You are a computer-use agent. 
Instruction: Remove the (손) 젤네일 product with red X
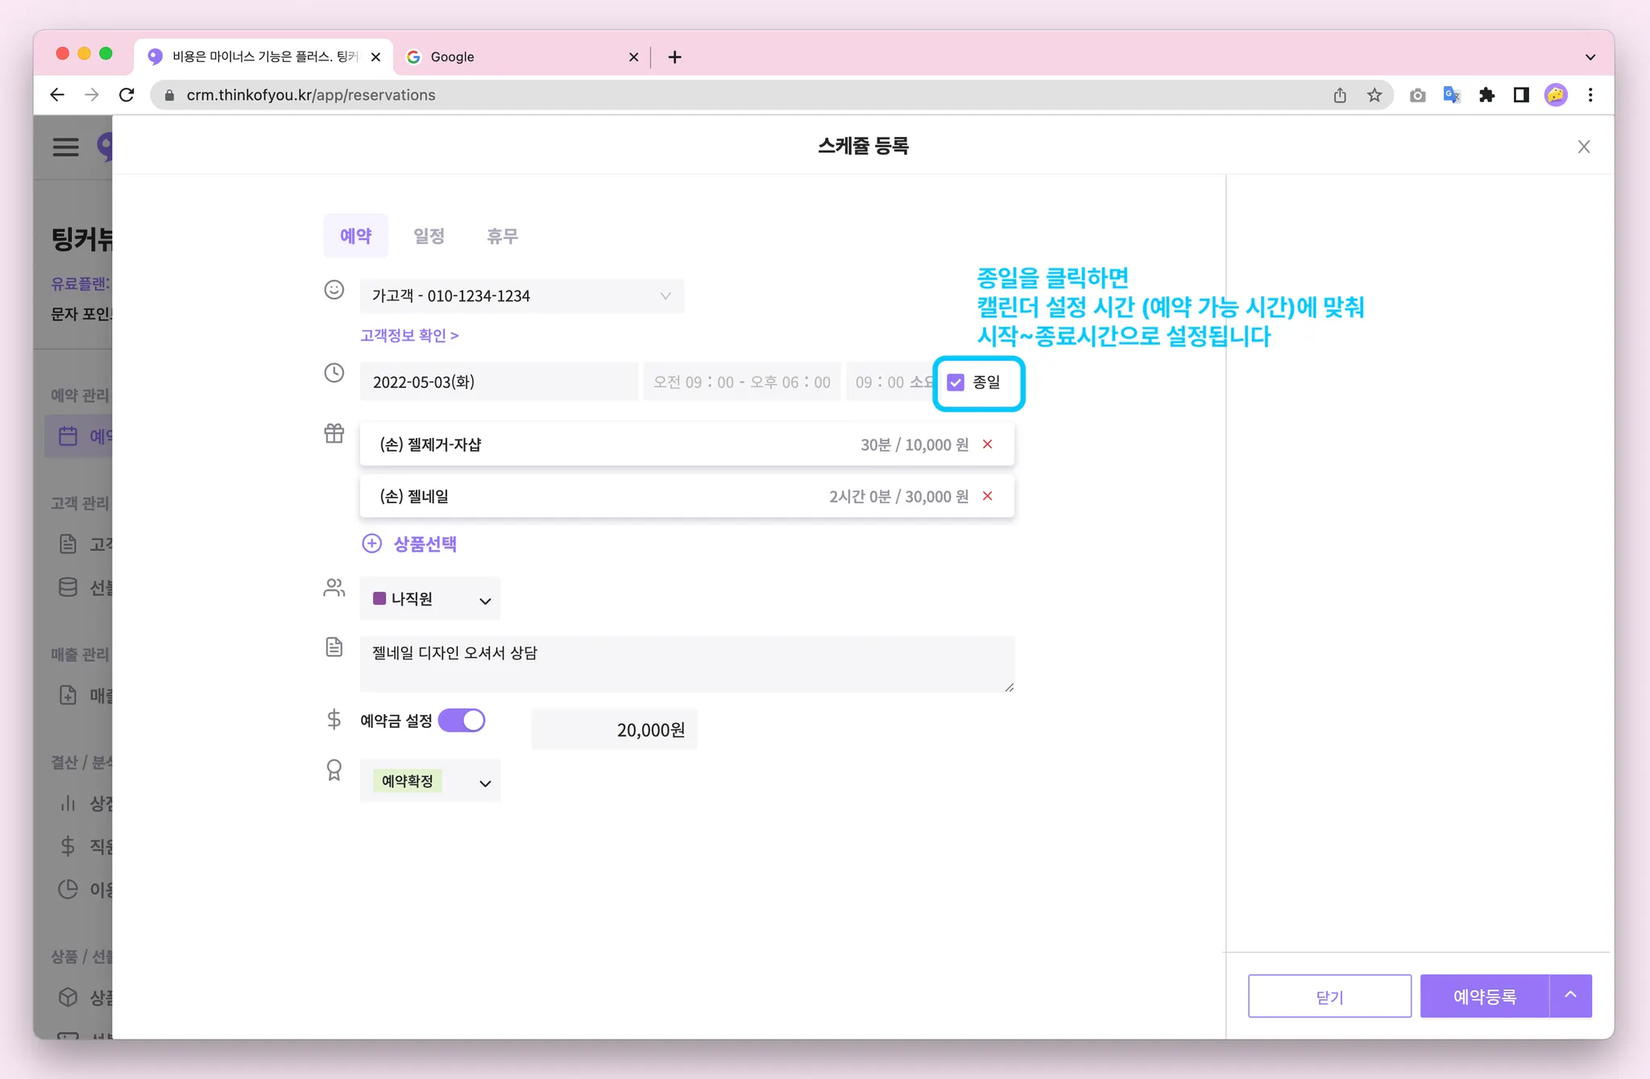pyautogui.click(x=987, y=496)
